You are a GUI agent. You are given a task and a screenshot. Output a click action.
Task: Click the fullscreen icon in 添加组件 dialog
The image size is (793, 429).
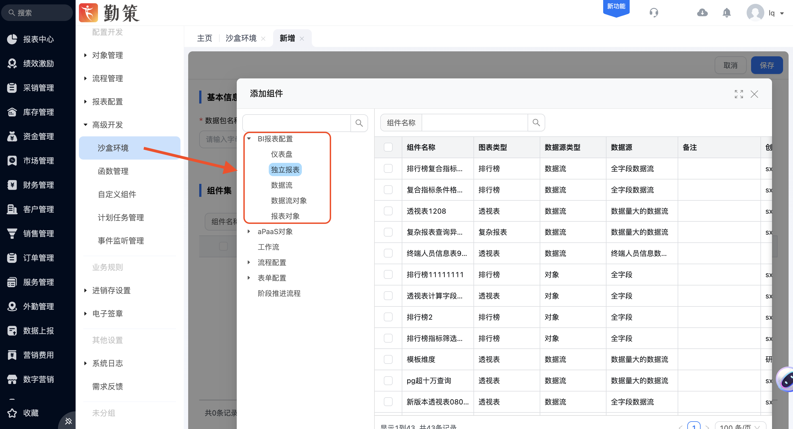coord(739,94)
